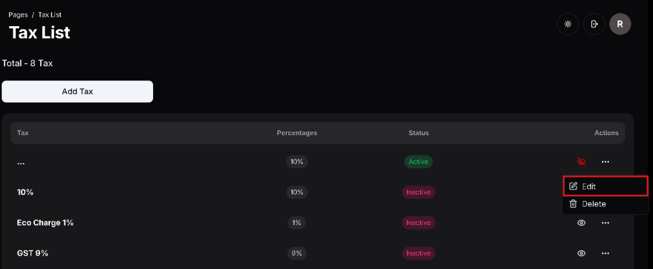This screenshot has height=269, width=653.
Task: Expand actions menu for Eco Charge 1%
Action: coord(605,223)
